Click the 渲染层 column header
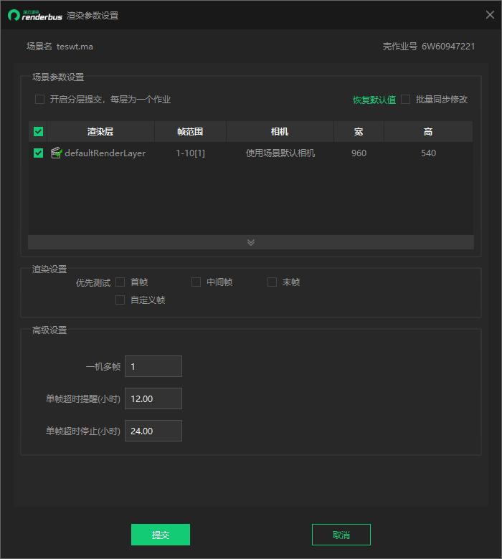Viewport: 502px width, 559px height. click(100, 132)
